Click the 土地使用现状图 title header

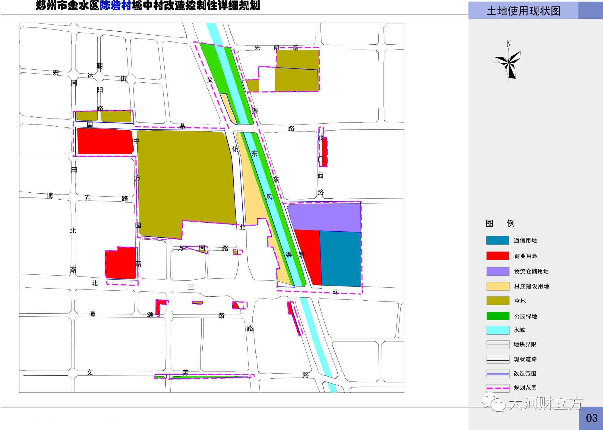point(523,11)
